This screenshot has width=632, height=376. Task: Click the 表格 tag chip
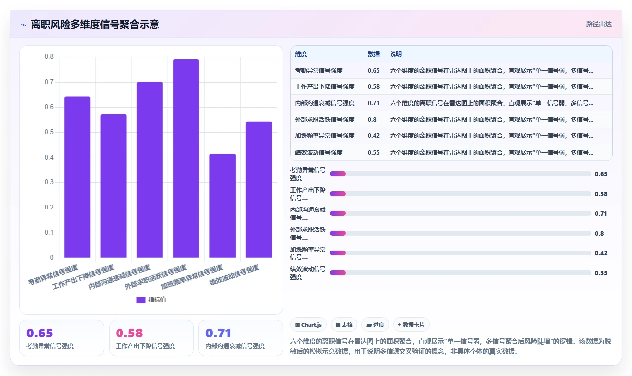point(344,325)
